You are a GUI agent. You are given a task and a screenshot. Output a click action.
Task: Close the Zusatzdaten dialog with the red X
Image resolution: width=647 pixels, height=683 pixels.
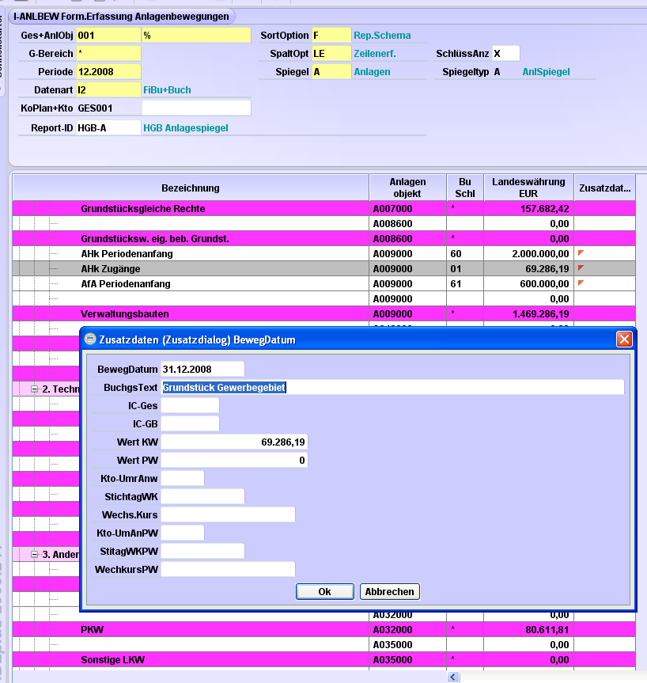point(624,339)
